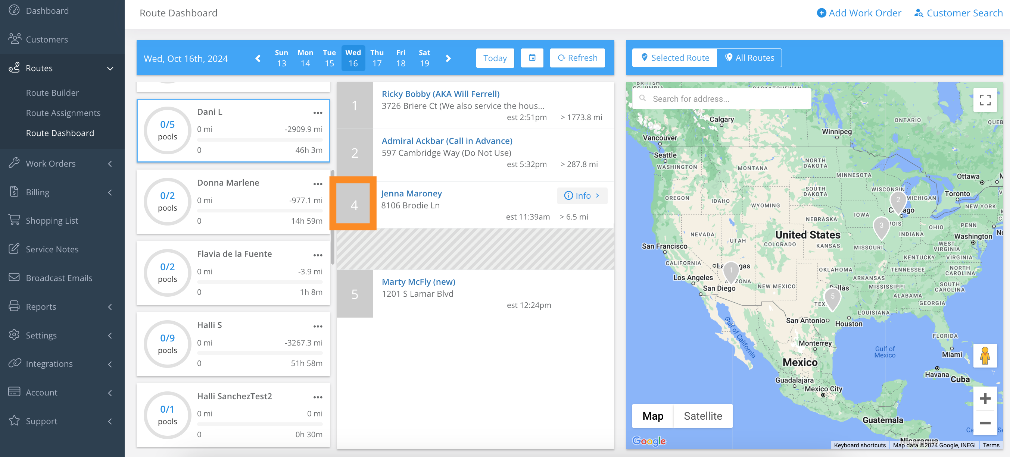Click the Today button
1010x457 pixels.
tap(495, 58)
